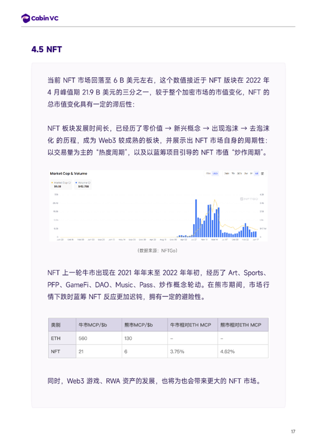The height and width of the screenshot is (448, 317).
Task: Click the 牛市相对ETH MCP column header
Action: [x=192, y=325]
